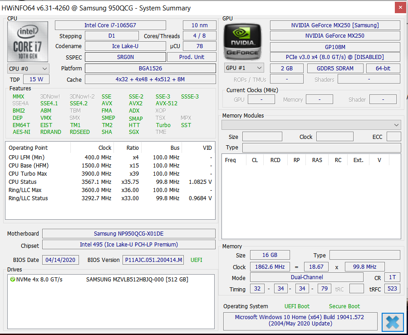Click the 64-bit bus width field
The height and width of the screenshot is (335, 408).
click(383, 68)
